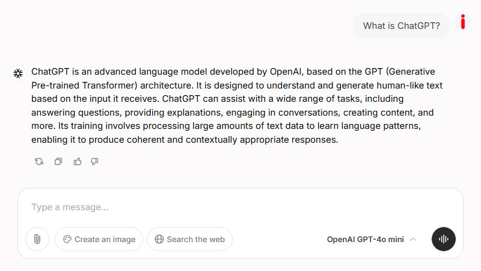Select the 'Create an image' label

[105, 239]
